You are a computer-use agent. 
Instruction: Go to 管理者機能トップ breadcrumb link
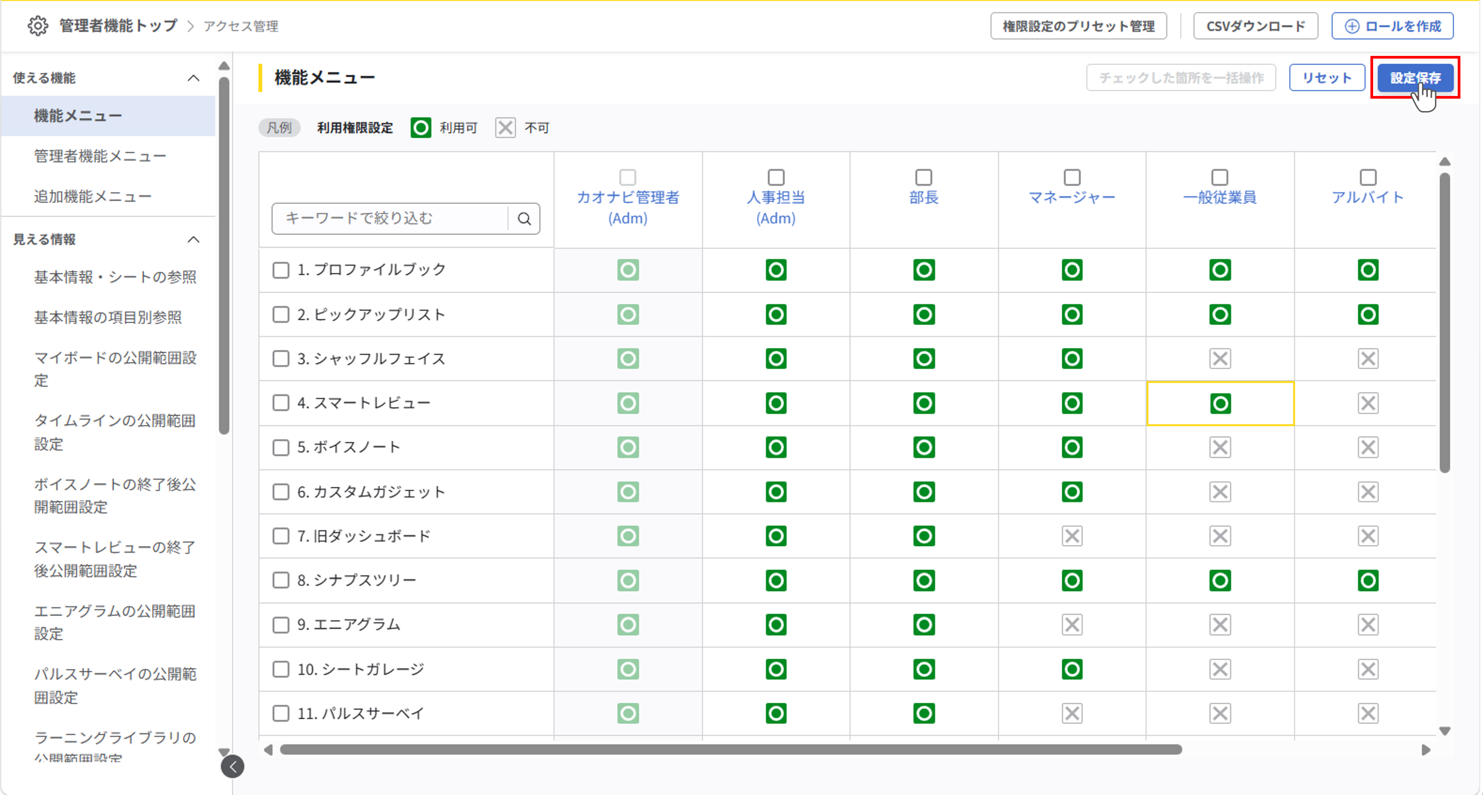[x=118, y=26]
